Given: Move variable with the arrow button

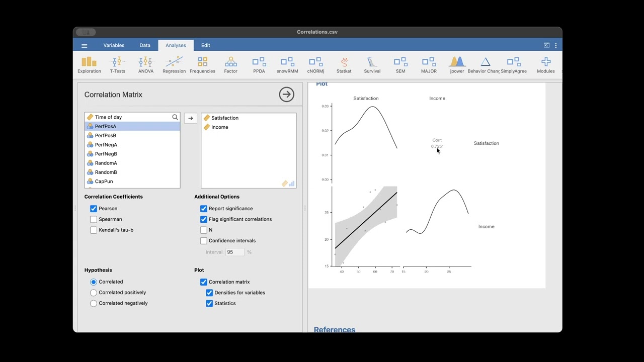Looking at the screenshot, I should point(190,118).
